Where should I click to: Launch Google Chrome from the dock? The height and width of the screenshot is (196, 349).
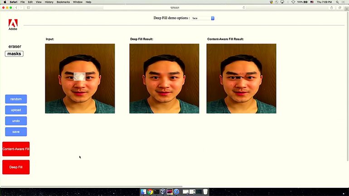150,192
